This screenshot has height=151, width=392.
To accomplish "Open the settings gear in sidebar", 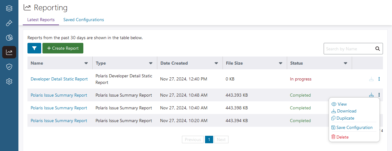I will (9, 81).
